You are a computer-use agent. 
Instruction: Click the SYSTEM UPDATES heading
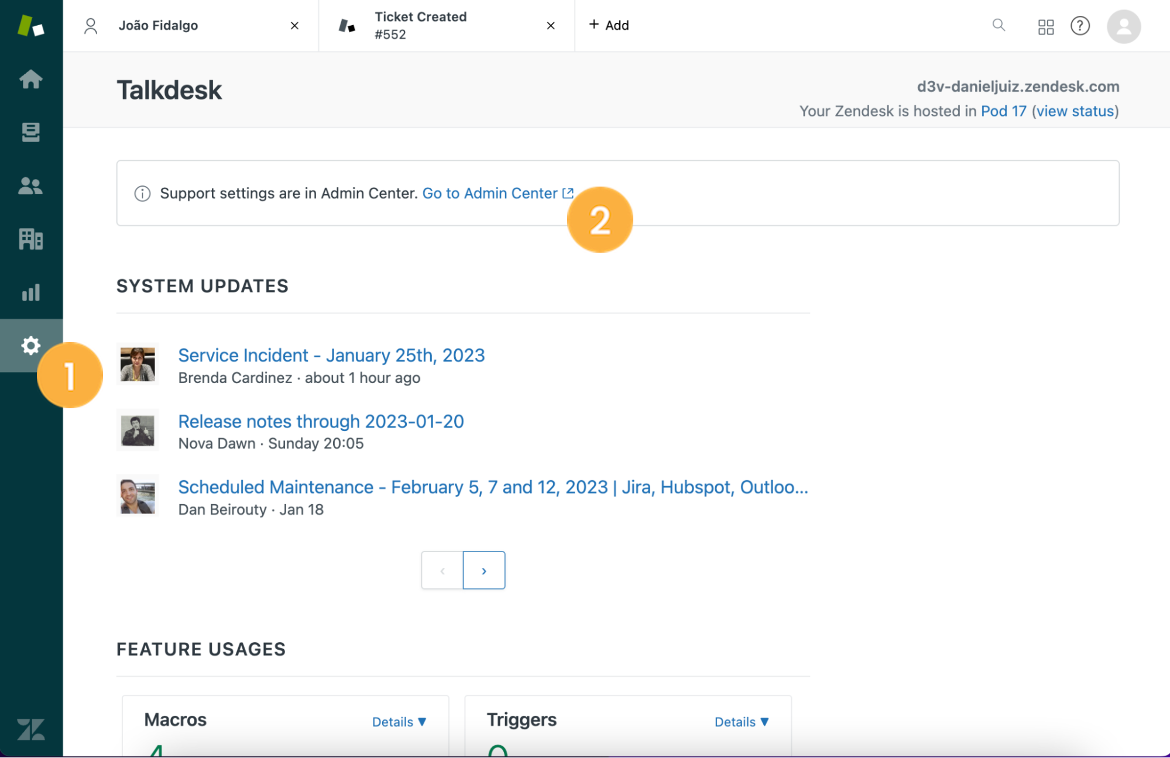(203, 286)
